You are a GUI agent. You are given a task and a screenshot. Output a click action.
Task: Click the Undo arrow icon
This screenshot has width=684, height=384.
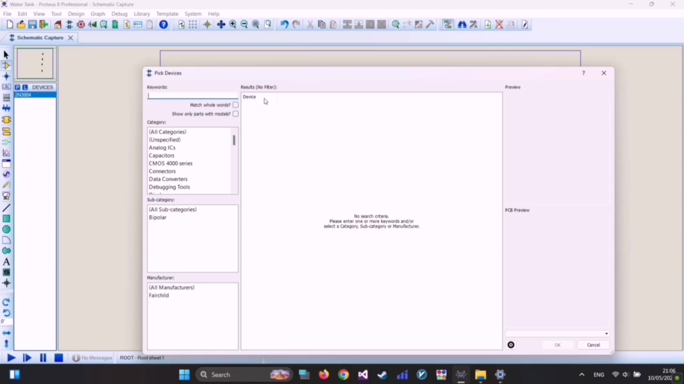coord(284,25)
